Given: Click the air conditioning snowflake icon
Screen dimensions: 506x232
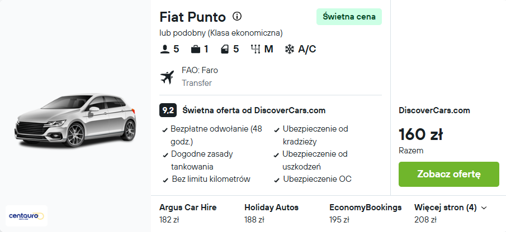Looking at the screenshot, I should point(290,49).
